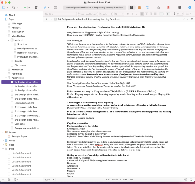Select Logbooks document in binder
The image size is (195, 184).
click(x=19, y=124)
